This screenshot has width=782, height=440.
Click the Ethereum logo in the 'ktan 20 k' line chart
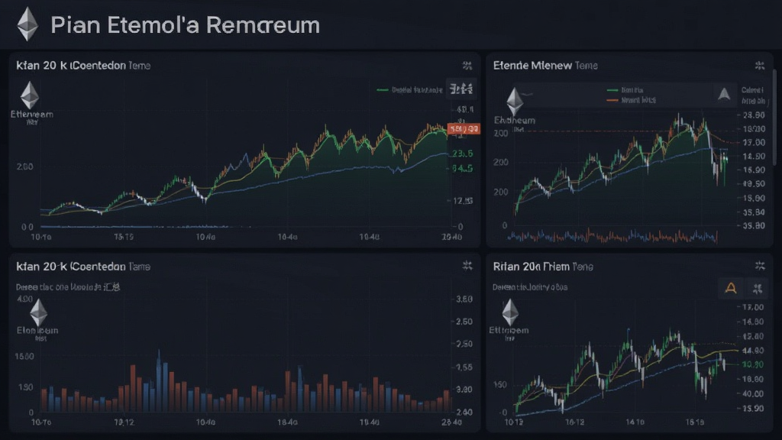click(x=30, y=95)
